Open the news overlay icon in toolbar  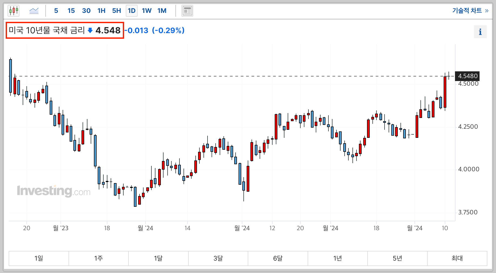click(187, 11)
